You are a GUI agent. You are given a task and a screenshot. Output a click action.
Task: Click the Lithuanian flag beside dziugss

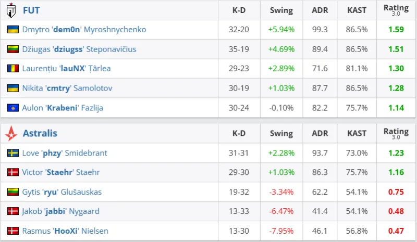(13, 49)
